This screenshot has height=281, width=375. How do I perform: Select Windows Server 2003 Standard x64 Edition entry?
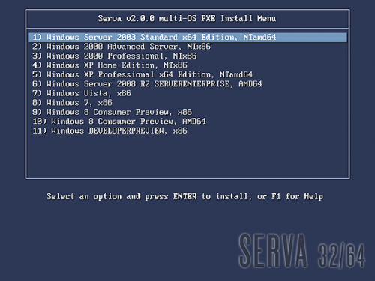coord(187,38)
